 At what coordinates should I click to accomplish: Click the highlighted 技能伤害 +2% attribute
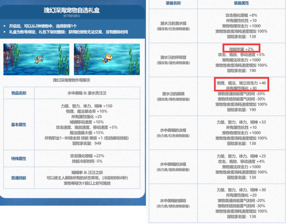click(x=241, y=49)
